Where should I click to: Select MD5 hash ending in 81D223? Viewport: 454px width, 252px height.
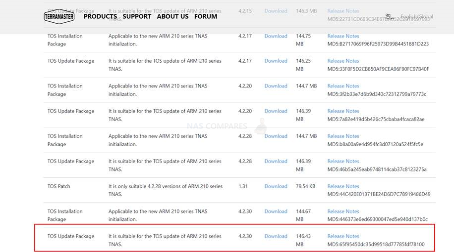tap(378, 44)
